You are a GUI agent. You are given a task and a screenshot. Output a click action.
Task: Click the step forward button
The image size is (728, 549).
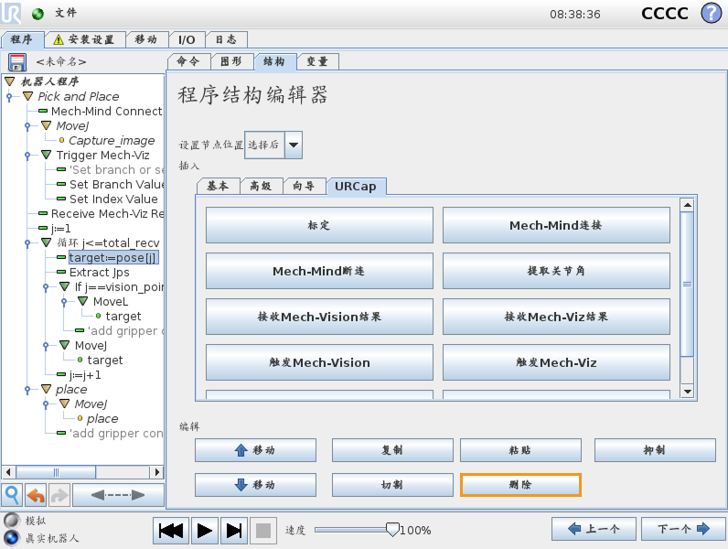point(233,530)
